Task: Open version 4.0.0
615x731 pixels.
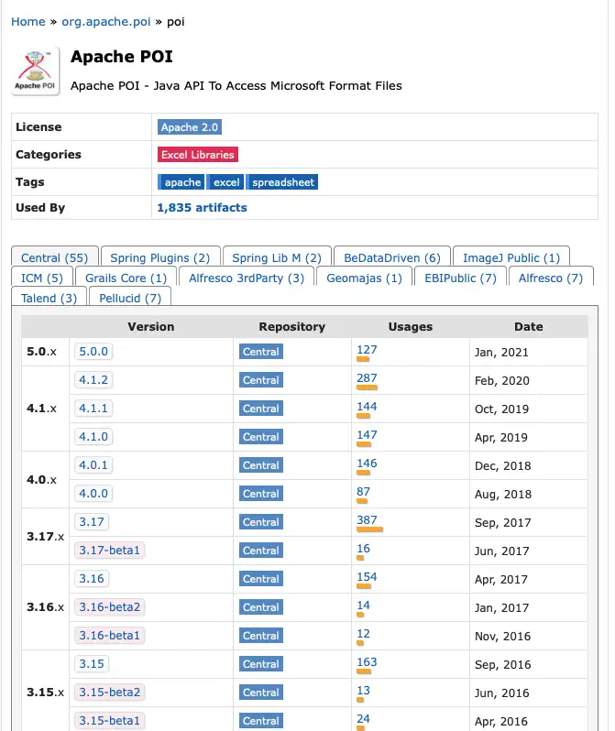Action: (x=93, y=493)
